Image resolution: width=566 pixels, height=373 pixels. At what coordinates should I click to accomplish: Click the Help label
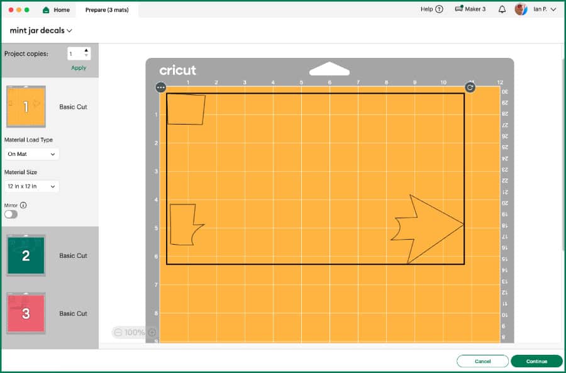[x=426, y=9]
